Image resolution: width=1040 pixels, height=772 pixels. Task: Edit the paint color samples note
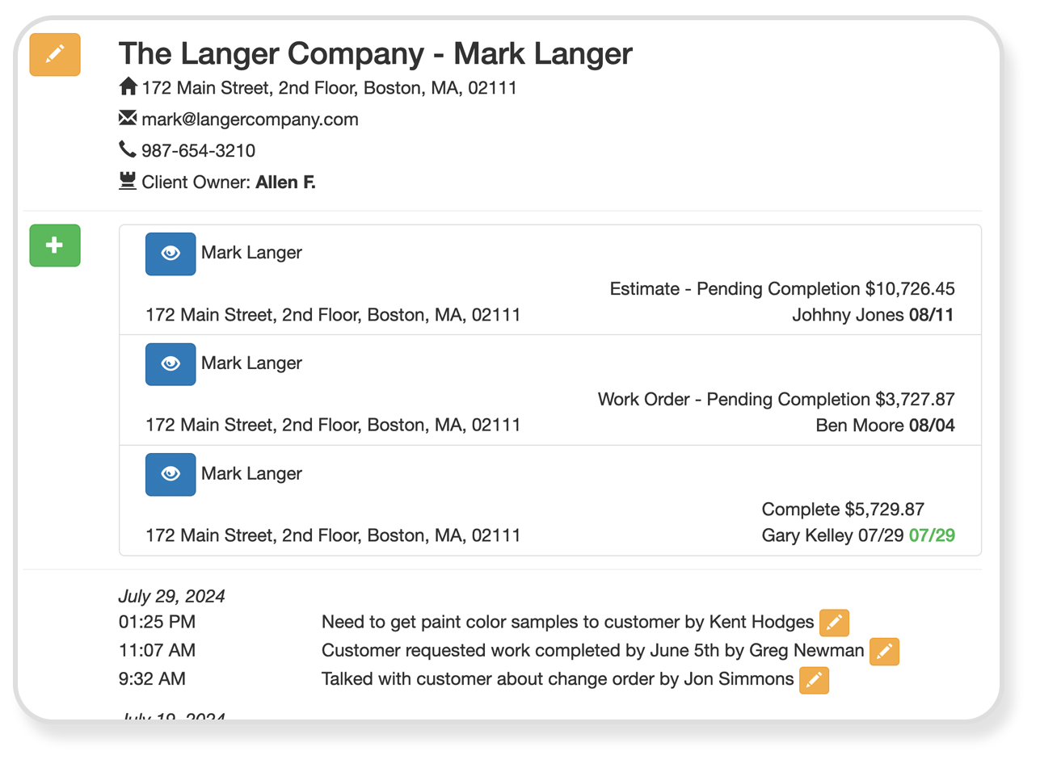click(x=834, y=623)
